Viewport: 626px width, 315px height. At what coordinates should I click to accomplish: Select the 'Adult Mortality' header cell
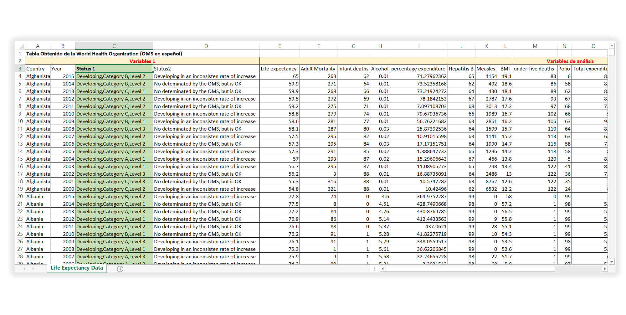click(x=318, y=69)
